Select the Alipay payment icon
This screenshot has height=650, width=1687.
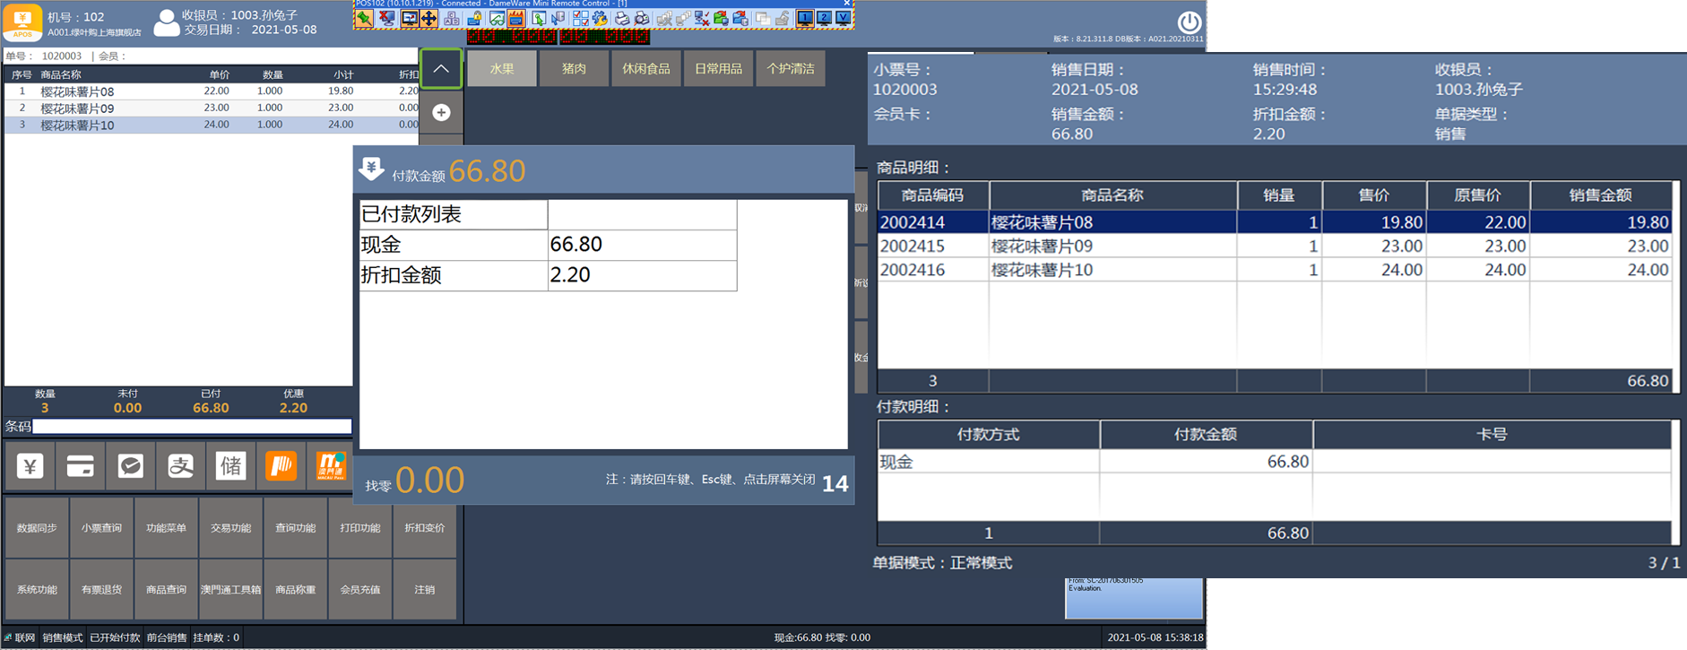tap(180, 466)
